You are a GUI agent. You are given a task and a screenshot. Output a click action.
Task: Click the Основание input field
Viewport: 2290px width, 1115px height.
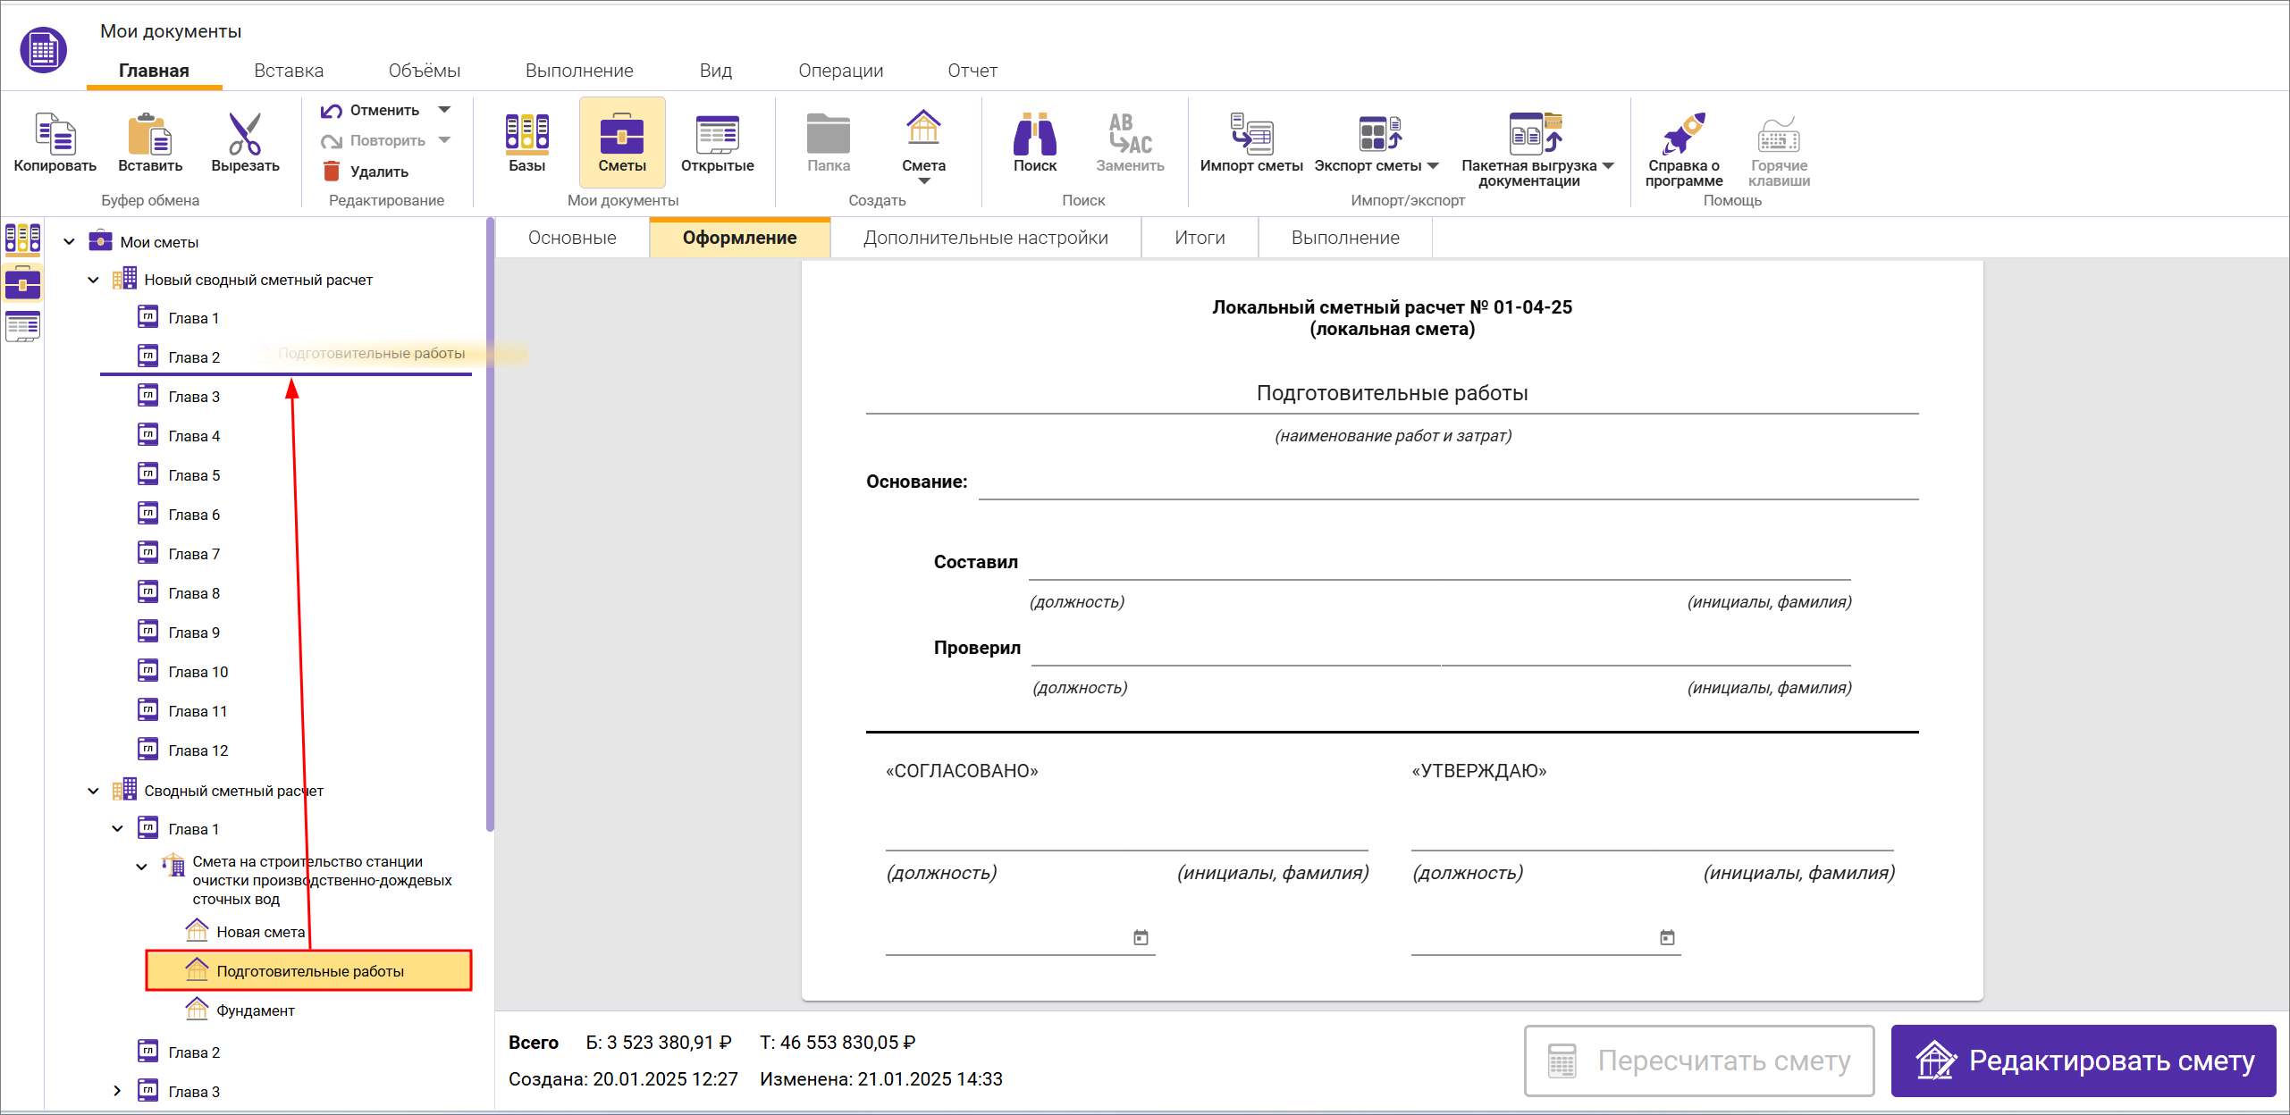pos(1448,483)
